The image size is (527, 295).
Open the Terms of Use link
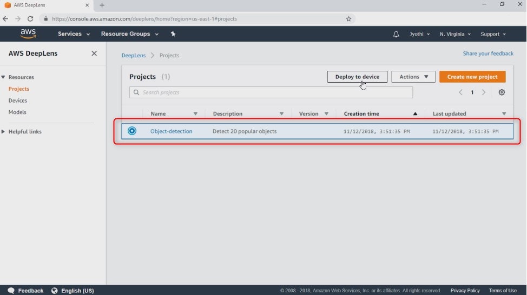point(503,291)
